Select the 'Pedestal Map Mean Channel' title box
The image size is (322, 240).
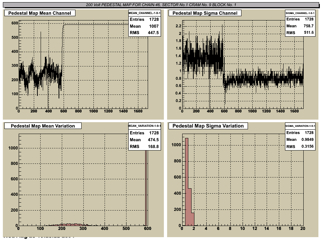(x=40, y=13)
